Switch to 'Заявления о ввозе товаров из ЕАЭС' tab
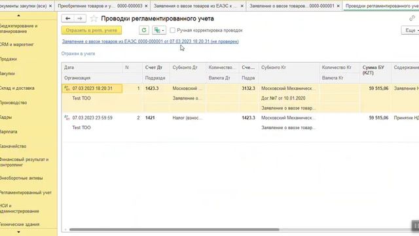Image resolution: width=419 pixels, height=236 pixels. (x=195, y=6)
